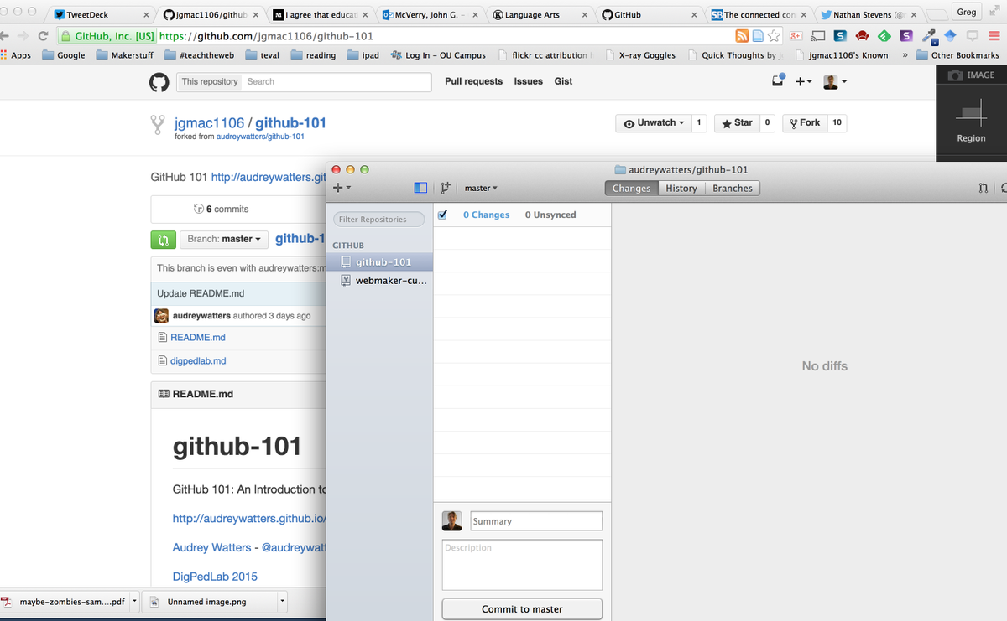Screen dimensions: 1007x621
Task: Switch to the Branches tab
Action: tap(733, 189)
